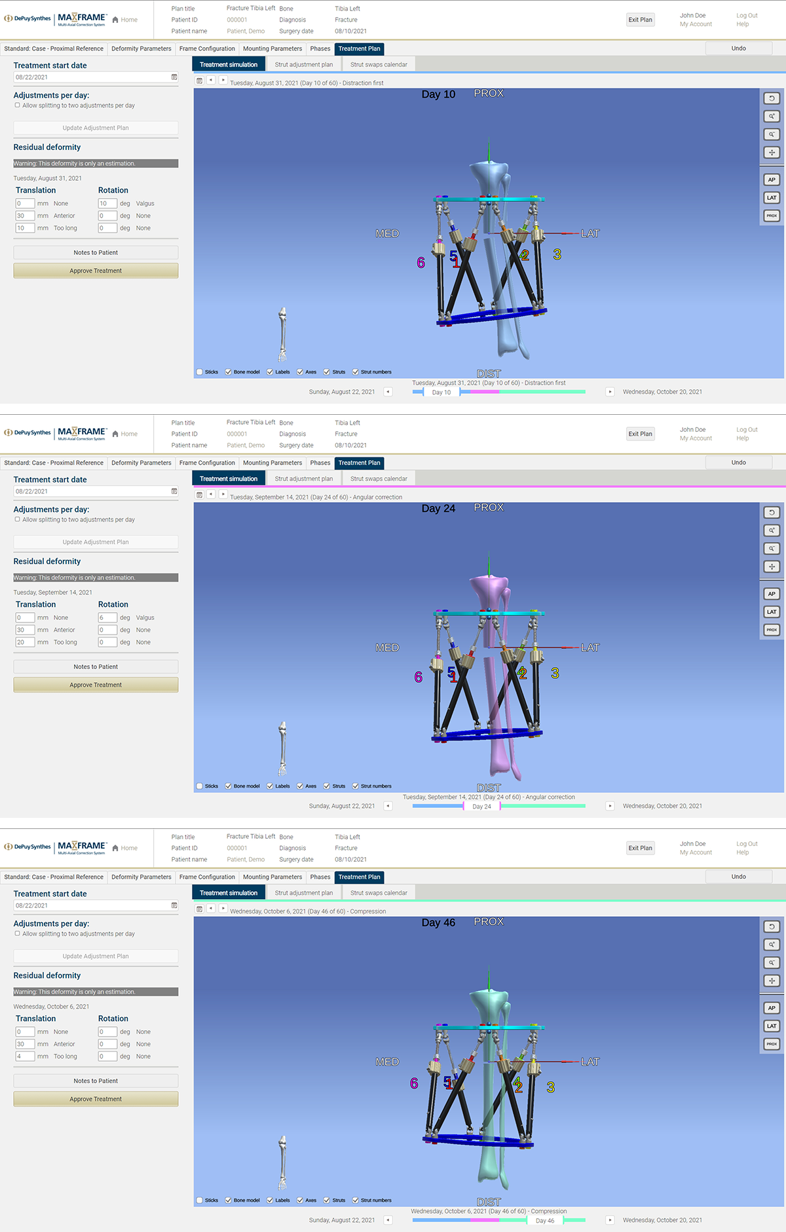The image size is (786, 1232).
Task: Click the Day 24 timeline slider handle
Action: click(x=481, y=807)
